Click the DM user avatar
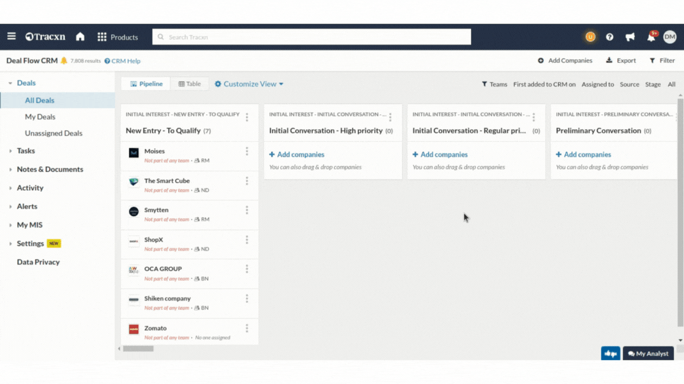Viewport: 684px width, 384px height. point(670,37)
